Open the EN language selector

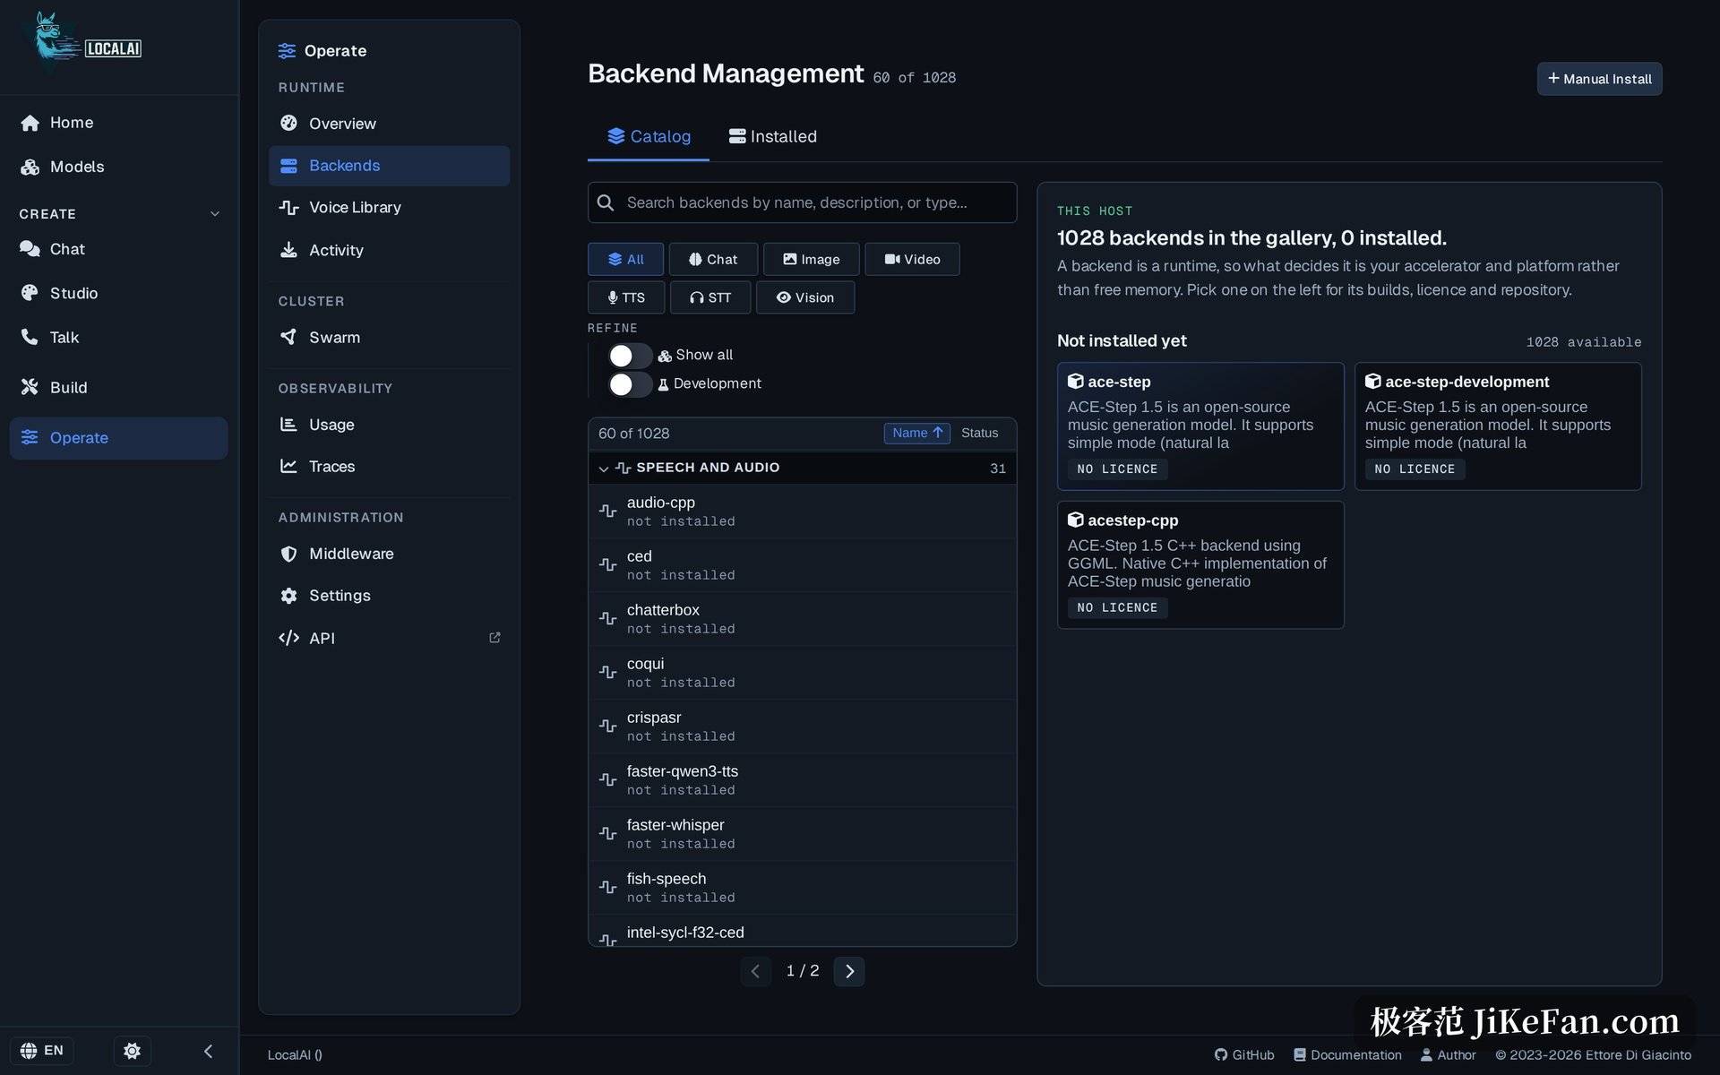click(42, 1051)
